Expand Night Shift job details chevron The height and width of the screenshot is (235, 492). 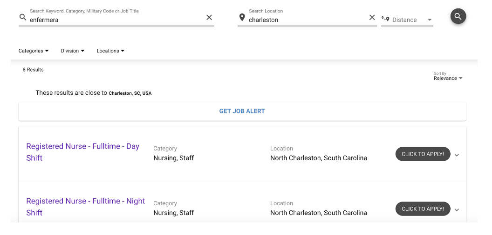(x=457, y=210)
